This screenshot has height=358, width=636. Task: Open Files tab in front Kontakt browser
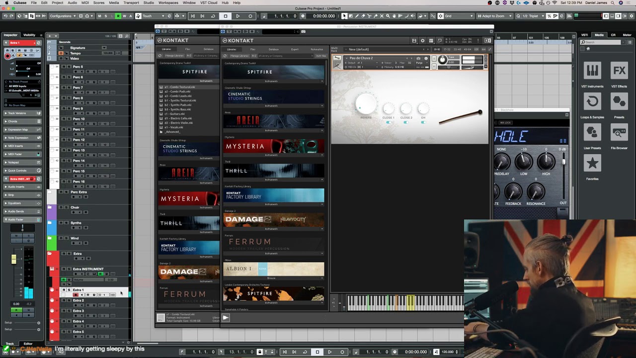253,49
